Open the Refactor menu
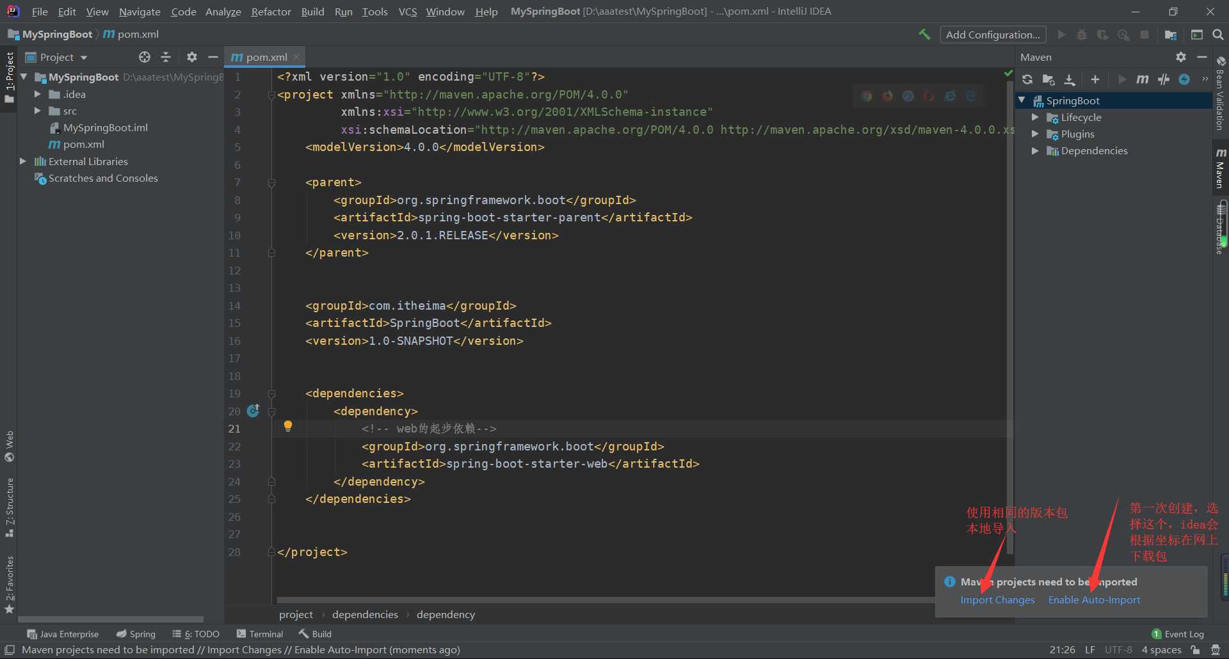This screenshot has height=659, width=1229. click(x=271, y=12)
